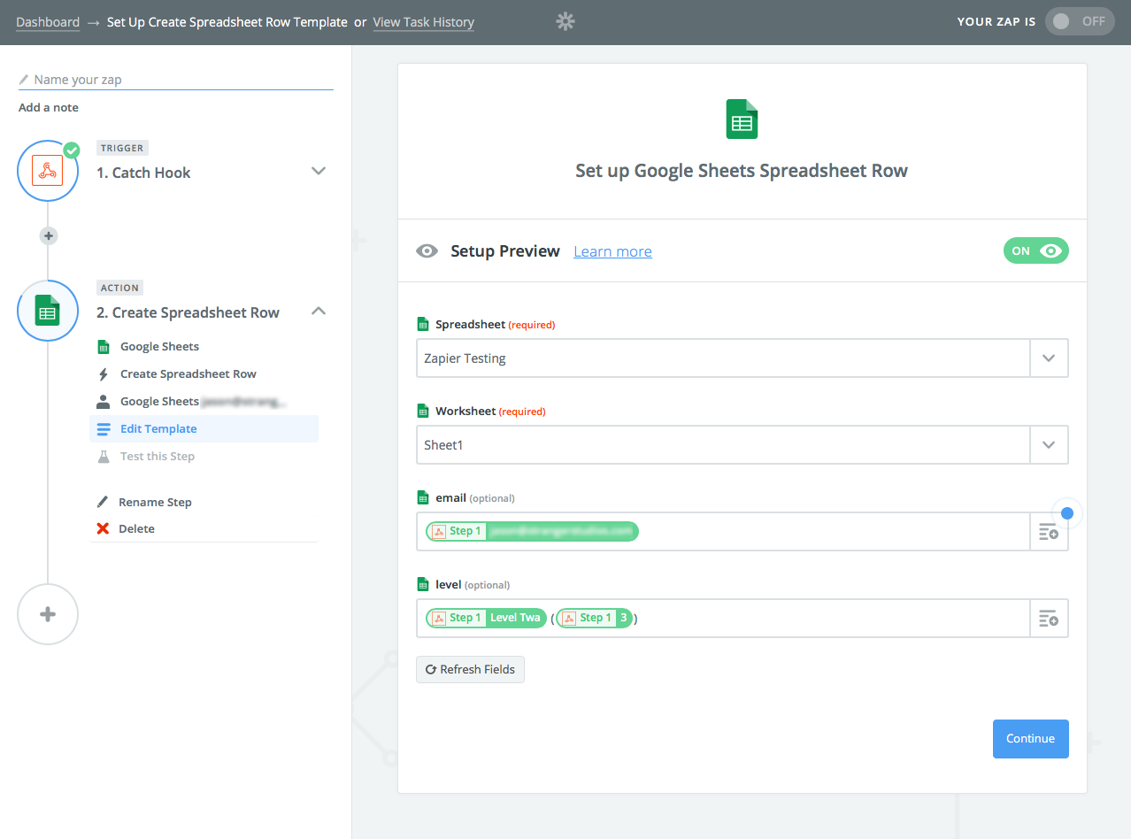Click the Set Up Create Spreadsheet Row Template breadcrumb

tap(227, 22)
